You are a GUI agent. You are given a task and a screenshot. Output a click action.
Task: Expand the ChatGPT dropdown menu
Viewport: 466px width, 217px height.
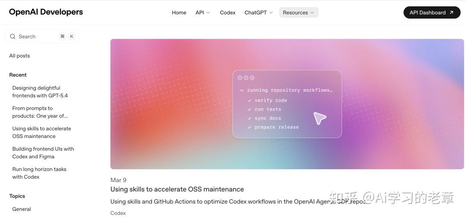point(258,13)
